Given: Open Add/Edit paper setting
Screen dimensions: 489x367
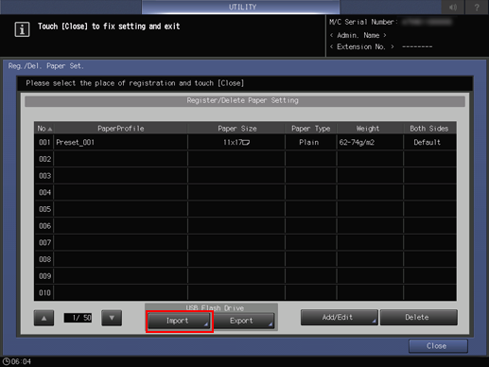Looking at the screenshot, I should (x=339, y=317).
